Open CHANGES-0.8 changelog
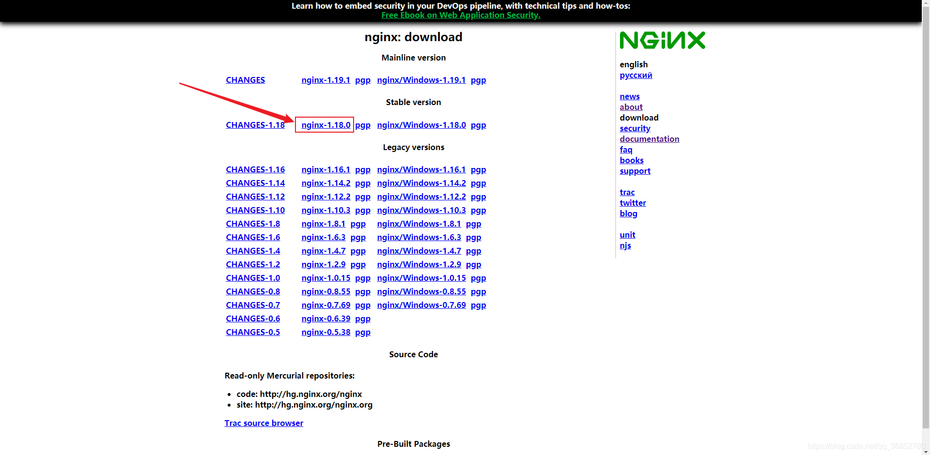The height and width of the screenshot is (455, 930). 253,291
